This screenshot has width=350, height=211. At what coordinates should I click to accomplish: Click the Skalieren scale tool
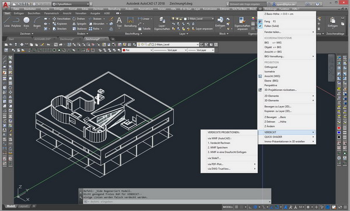pyautogui.click(x=80, y=29)
